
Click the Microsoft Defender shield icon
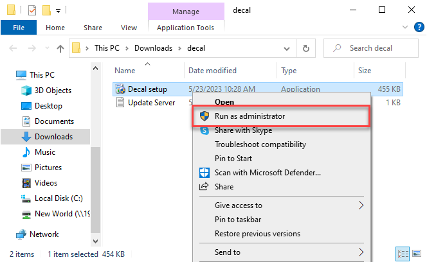click(x=204, y=172)
